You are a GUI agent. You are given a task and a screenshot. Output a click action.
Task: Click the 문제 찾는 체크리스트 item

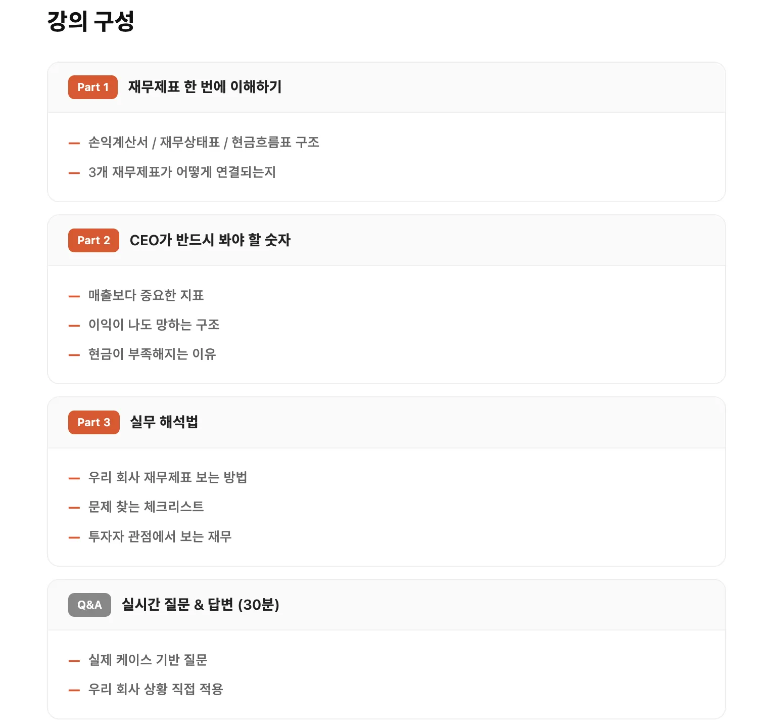[146, 507]
